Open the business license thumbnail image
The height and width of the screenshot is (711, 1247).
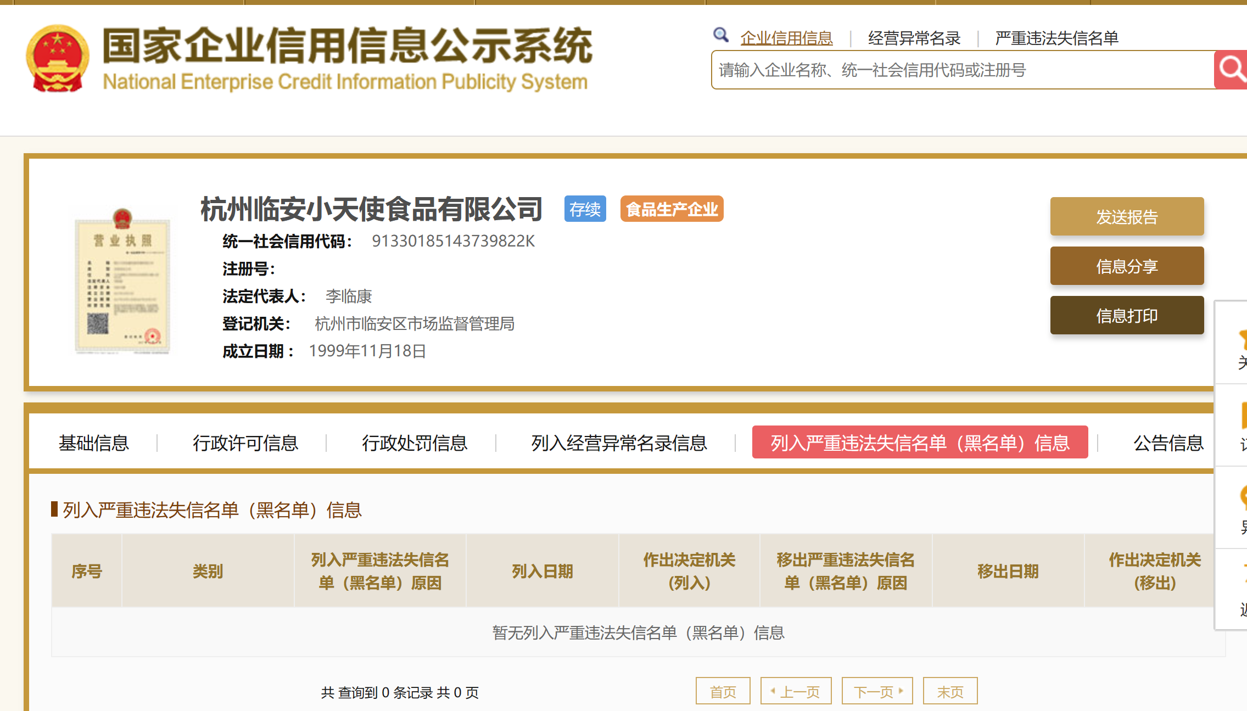(x=122, y=281)
